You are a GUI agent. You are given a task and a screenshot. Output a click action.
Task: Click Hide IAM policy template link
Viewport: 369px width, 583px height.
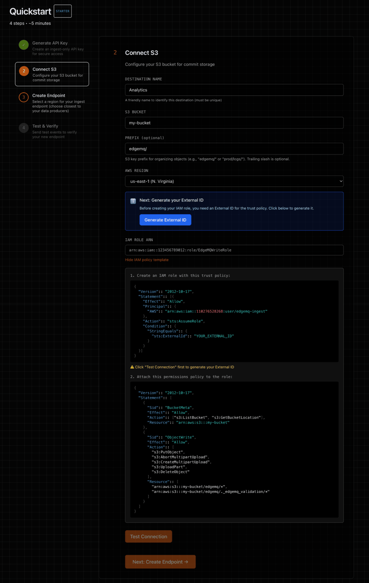pos(147,260)
